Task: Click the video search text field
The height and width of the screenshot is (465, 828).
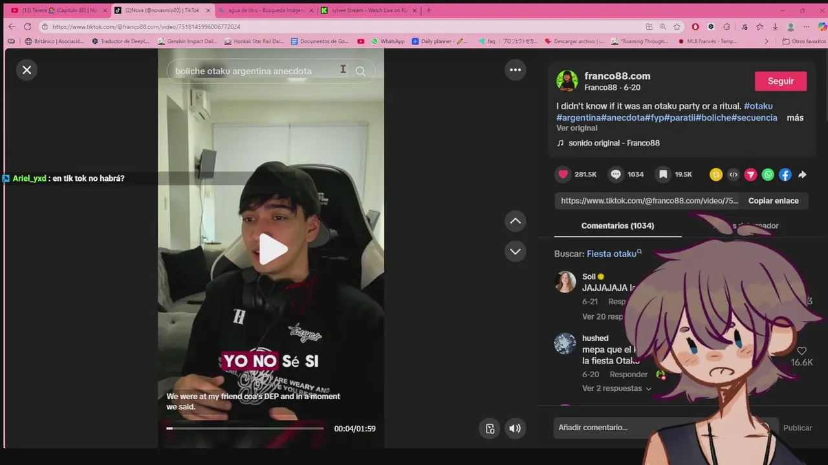Action: point(259,71)
